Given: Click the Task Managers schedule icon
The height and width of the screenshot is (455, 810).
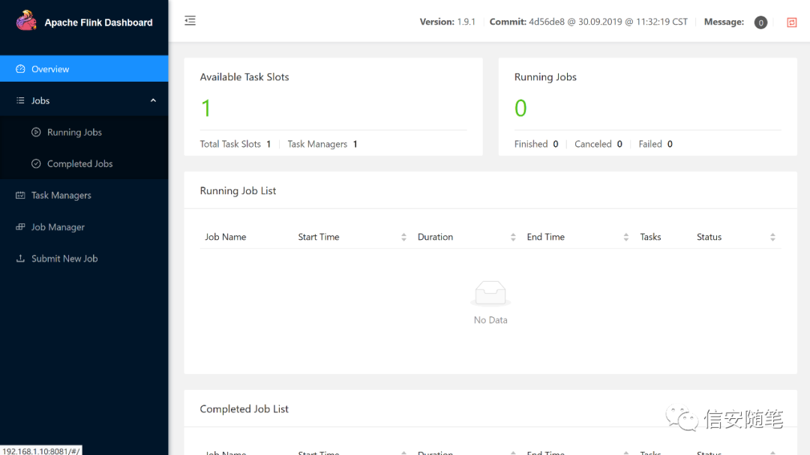Looking at the screenshot, I should pos(20,195).
